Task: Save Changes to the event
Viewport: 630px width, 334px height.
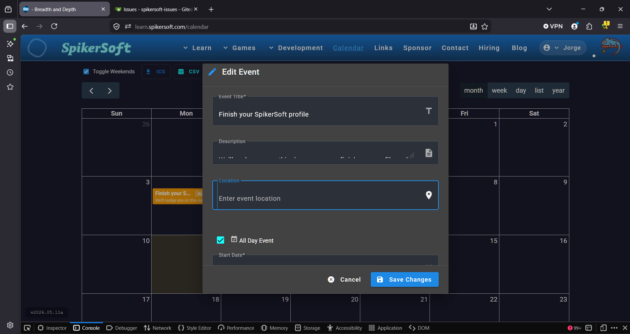Action: click(x=405, y=279)
